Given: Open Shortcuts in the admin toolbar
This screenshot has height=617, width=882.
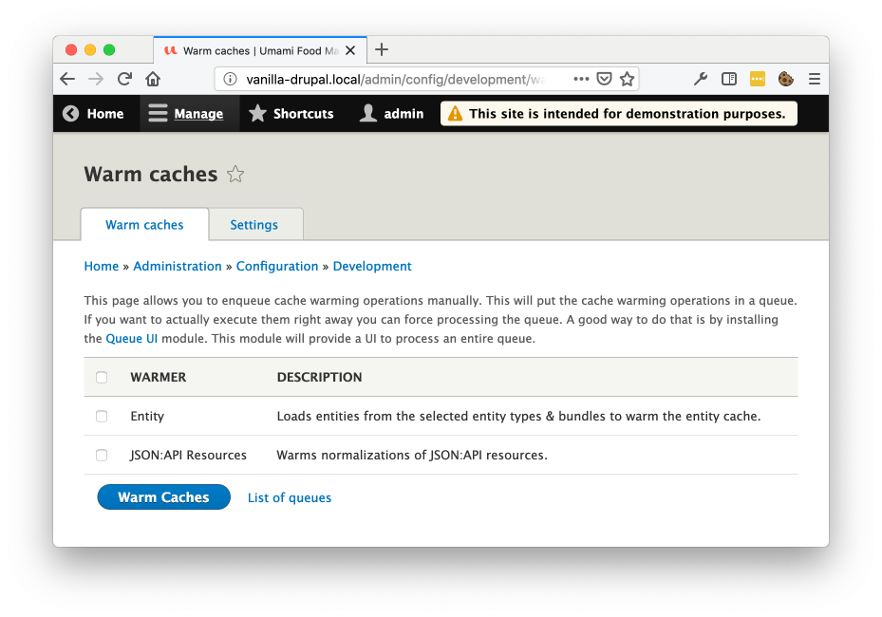Looking at the screenshot, I should click(x=291, y=114).
